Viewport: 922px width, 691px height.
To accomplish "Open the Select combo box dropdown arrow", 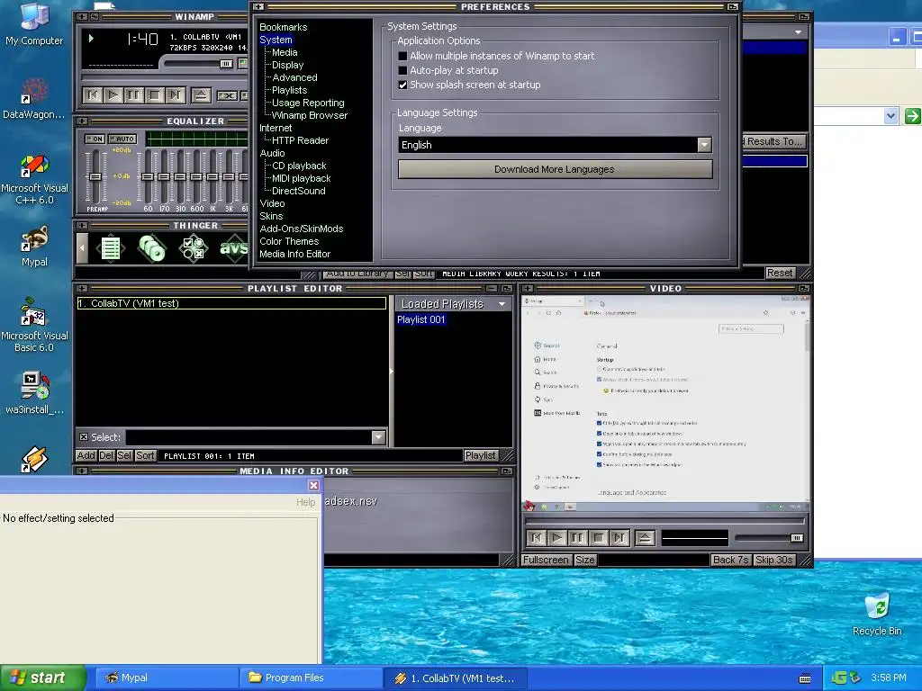I will [379, 437].
